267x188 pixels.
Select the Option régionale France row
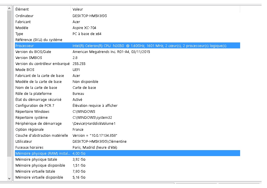127,129
